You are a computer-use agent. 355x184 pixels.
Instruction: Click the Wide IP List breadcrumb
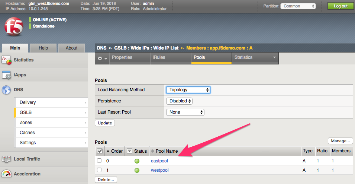(166, 48)
